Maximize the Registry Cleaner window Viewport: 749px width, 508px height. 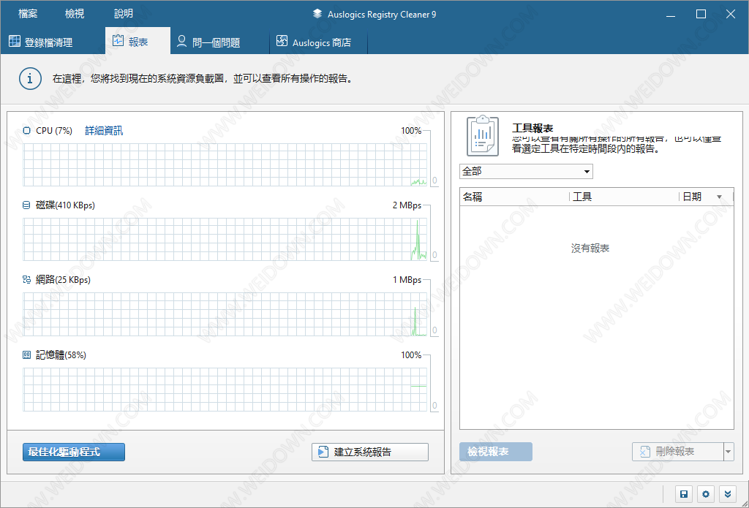pos(701,15)
